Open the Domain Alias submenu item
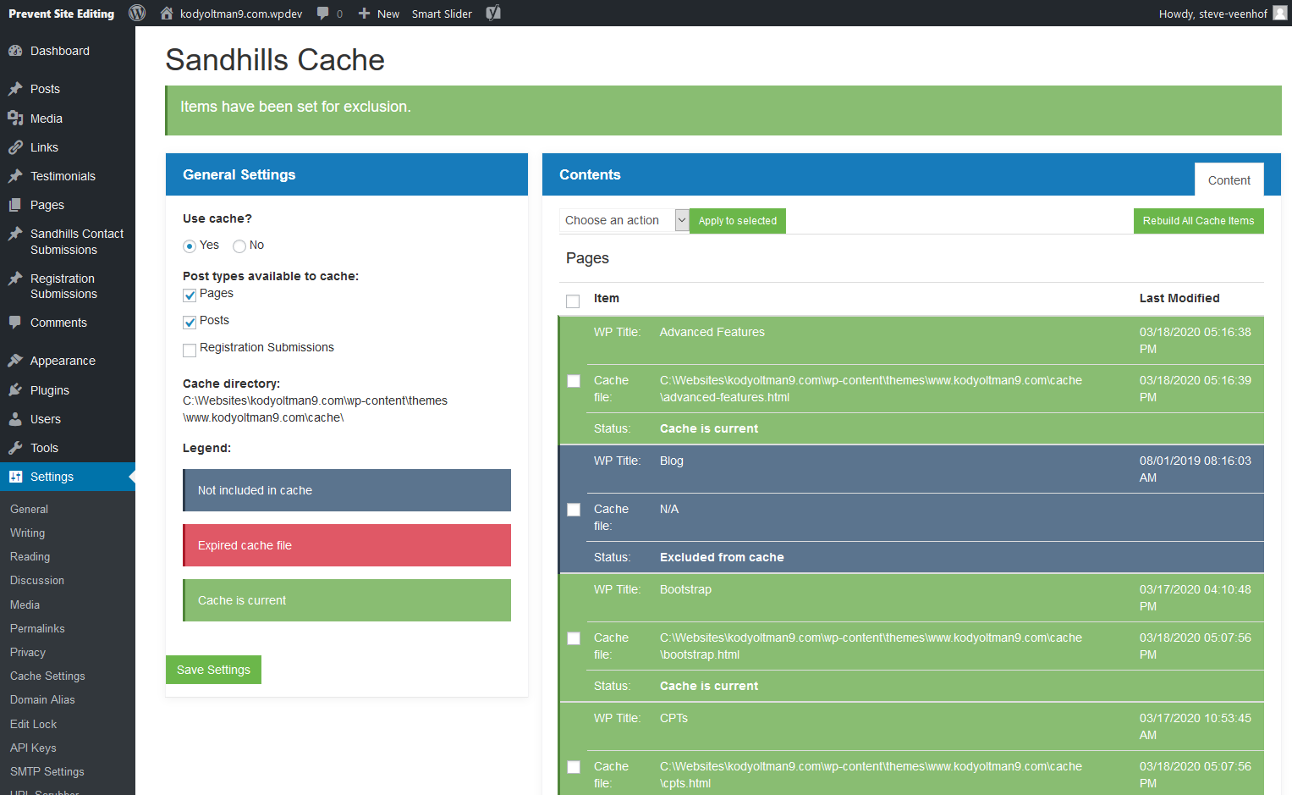This screenshot has width=1292, height=795. (42, 699)
